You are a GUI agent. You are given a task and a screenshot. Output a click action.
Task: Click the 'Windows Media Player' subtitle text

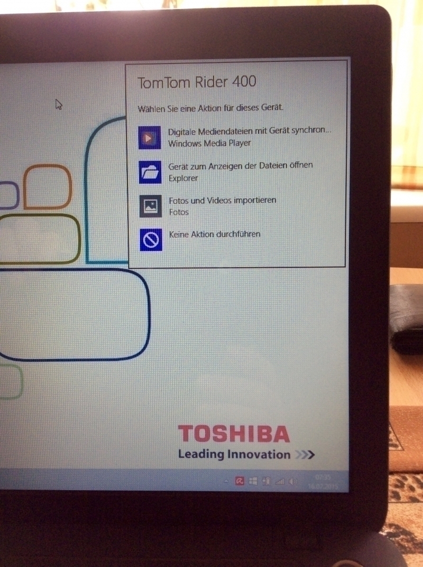(x=209, y=143)
